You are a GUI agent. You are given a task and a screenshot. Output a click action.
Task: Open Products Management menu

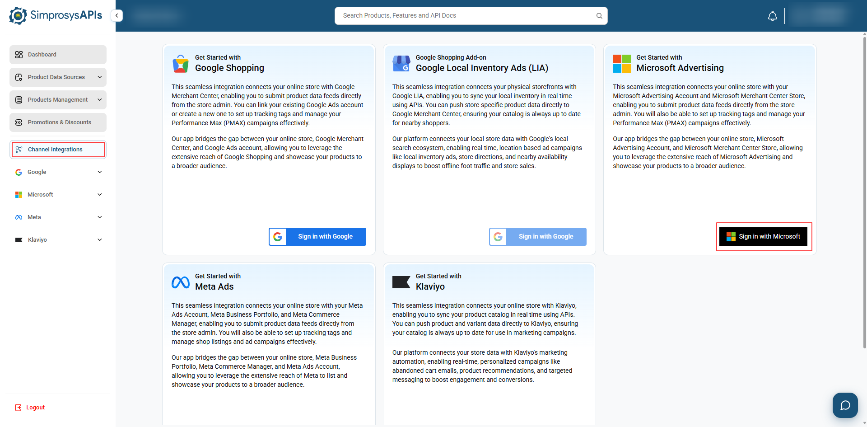(58, 100)
